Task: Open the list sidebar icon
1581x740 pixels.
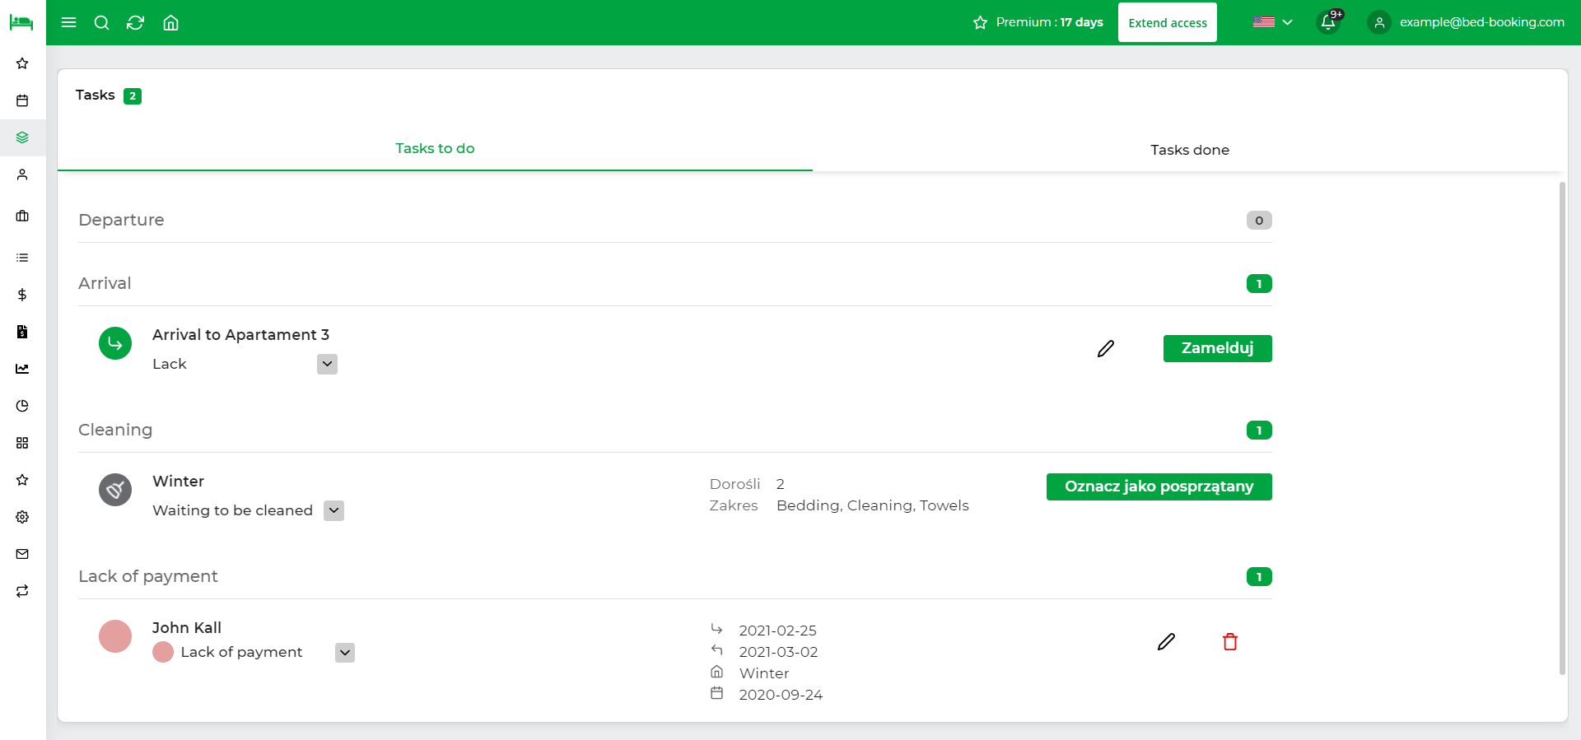Action: (22, 258)
